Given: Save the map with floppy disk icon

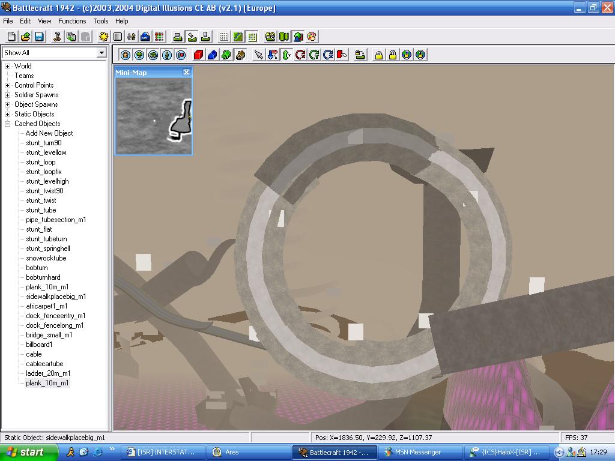Looking at the screenshot, I should 39,37.
